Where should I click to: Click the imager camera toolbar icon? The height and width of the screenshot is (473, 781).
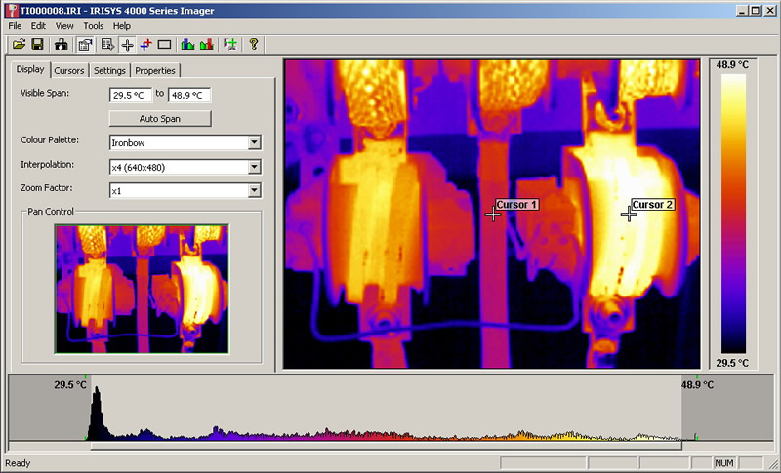point(62,44)
